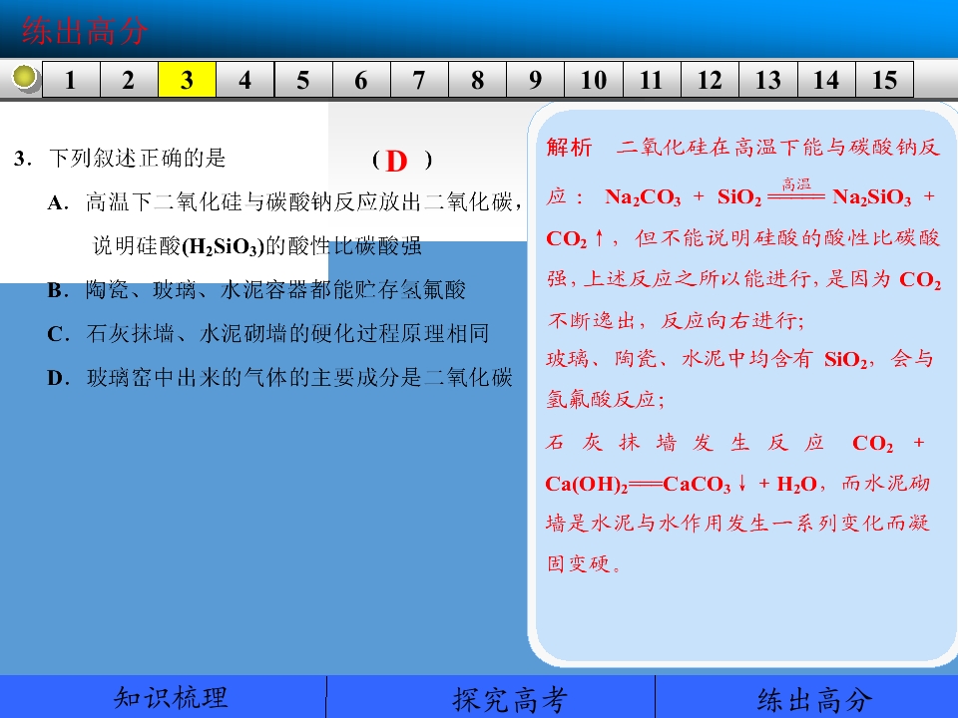Go to question number 2

(x=129, y=80)
